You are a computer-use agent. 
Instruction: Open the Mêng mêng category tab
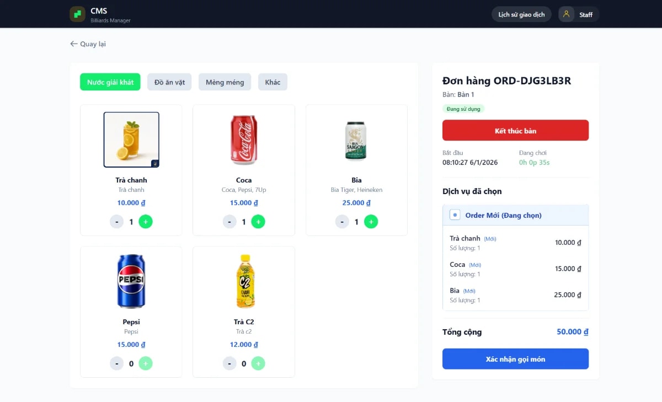[x=225, y=82]
